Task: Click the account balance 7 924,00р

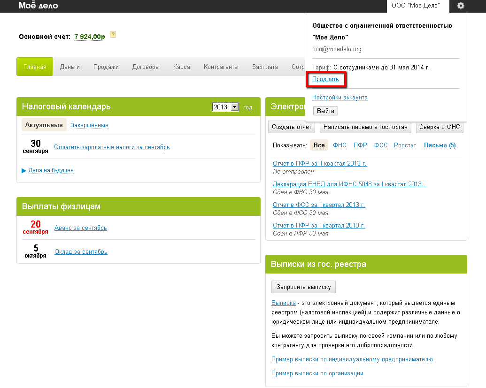Action: pyautogui.click(x=90, y=37)
